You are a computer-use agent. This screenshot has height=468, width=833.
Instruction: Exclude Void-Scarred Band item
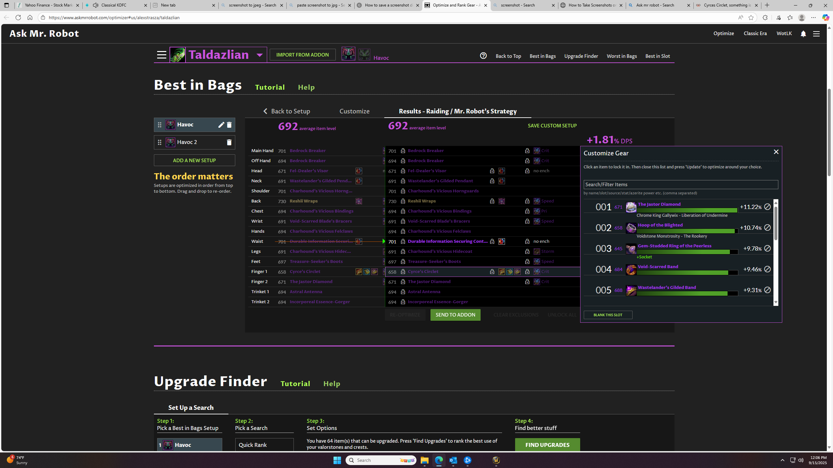pyautogui.click(x=767, y=269)
